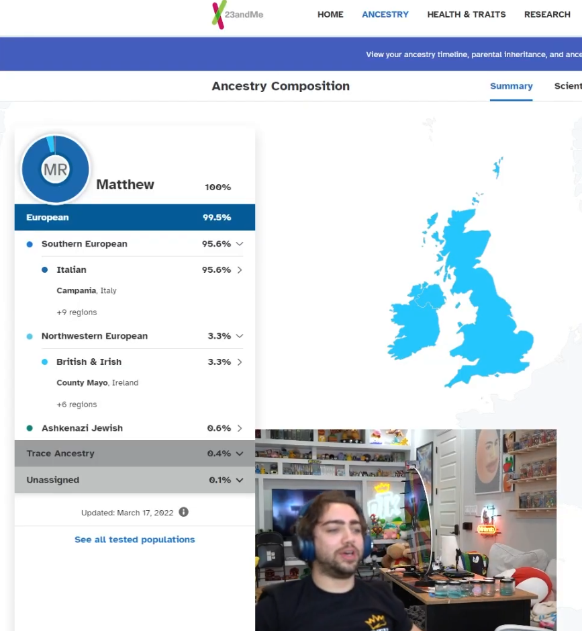Screen dimensions: 582x631
Task: Switch to the Scientific tab
Action: coord(568,86)
